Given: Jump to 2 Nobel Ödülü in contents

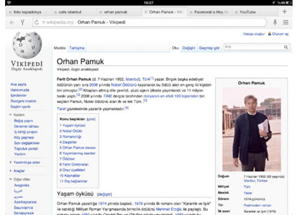Looking at the screenshot, I should (x=71, y=131).
